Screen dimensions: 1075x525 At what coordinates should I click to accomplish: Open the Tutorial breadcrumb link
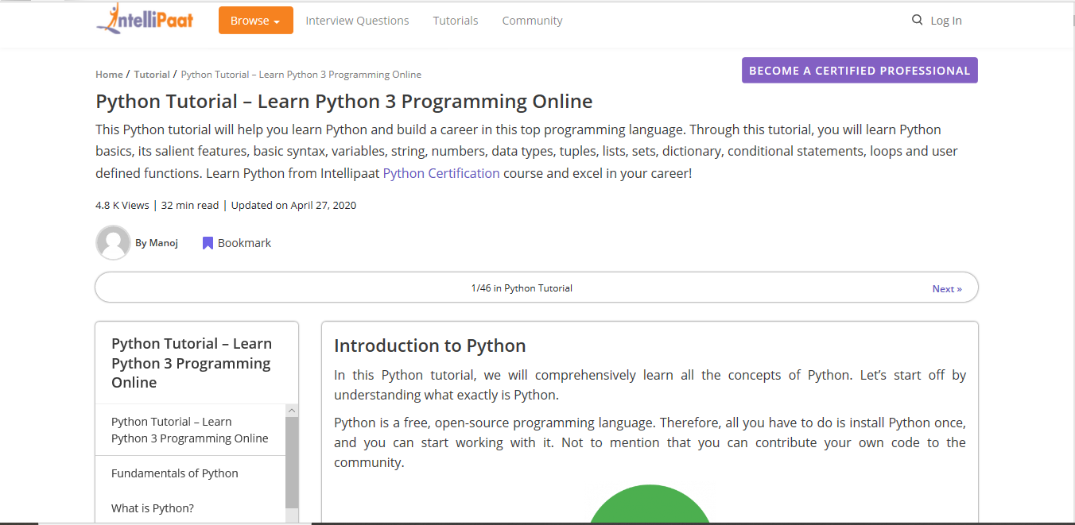tap(152, 74)
